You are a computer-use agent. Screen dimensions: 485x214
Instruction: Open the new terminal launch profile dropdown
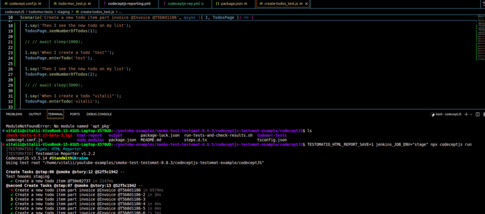[471, 115]
